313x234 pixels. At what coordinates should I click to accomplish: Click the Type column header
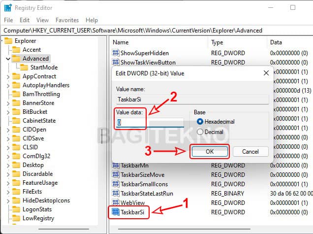(x=238, y=42)
